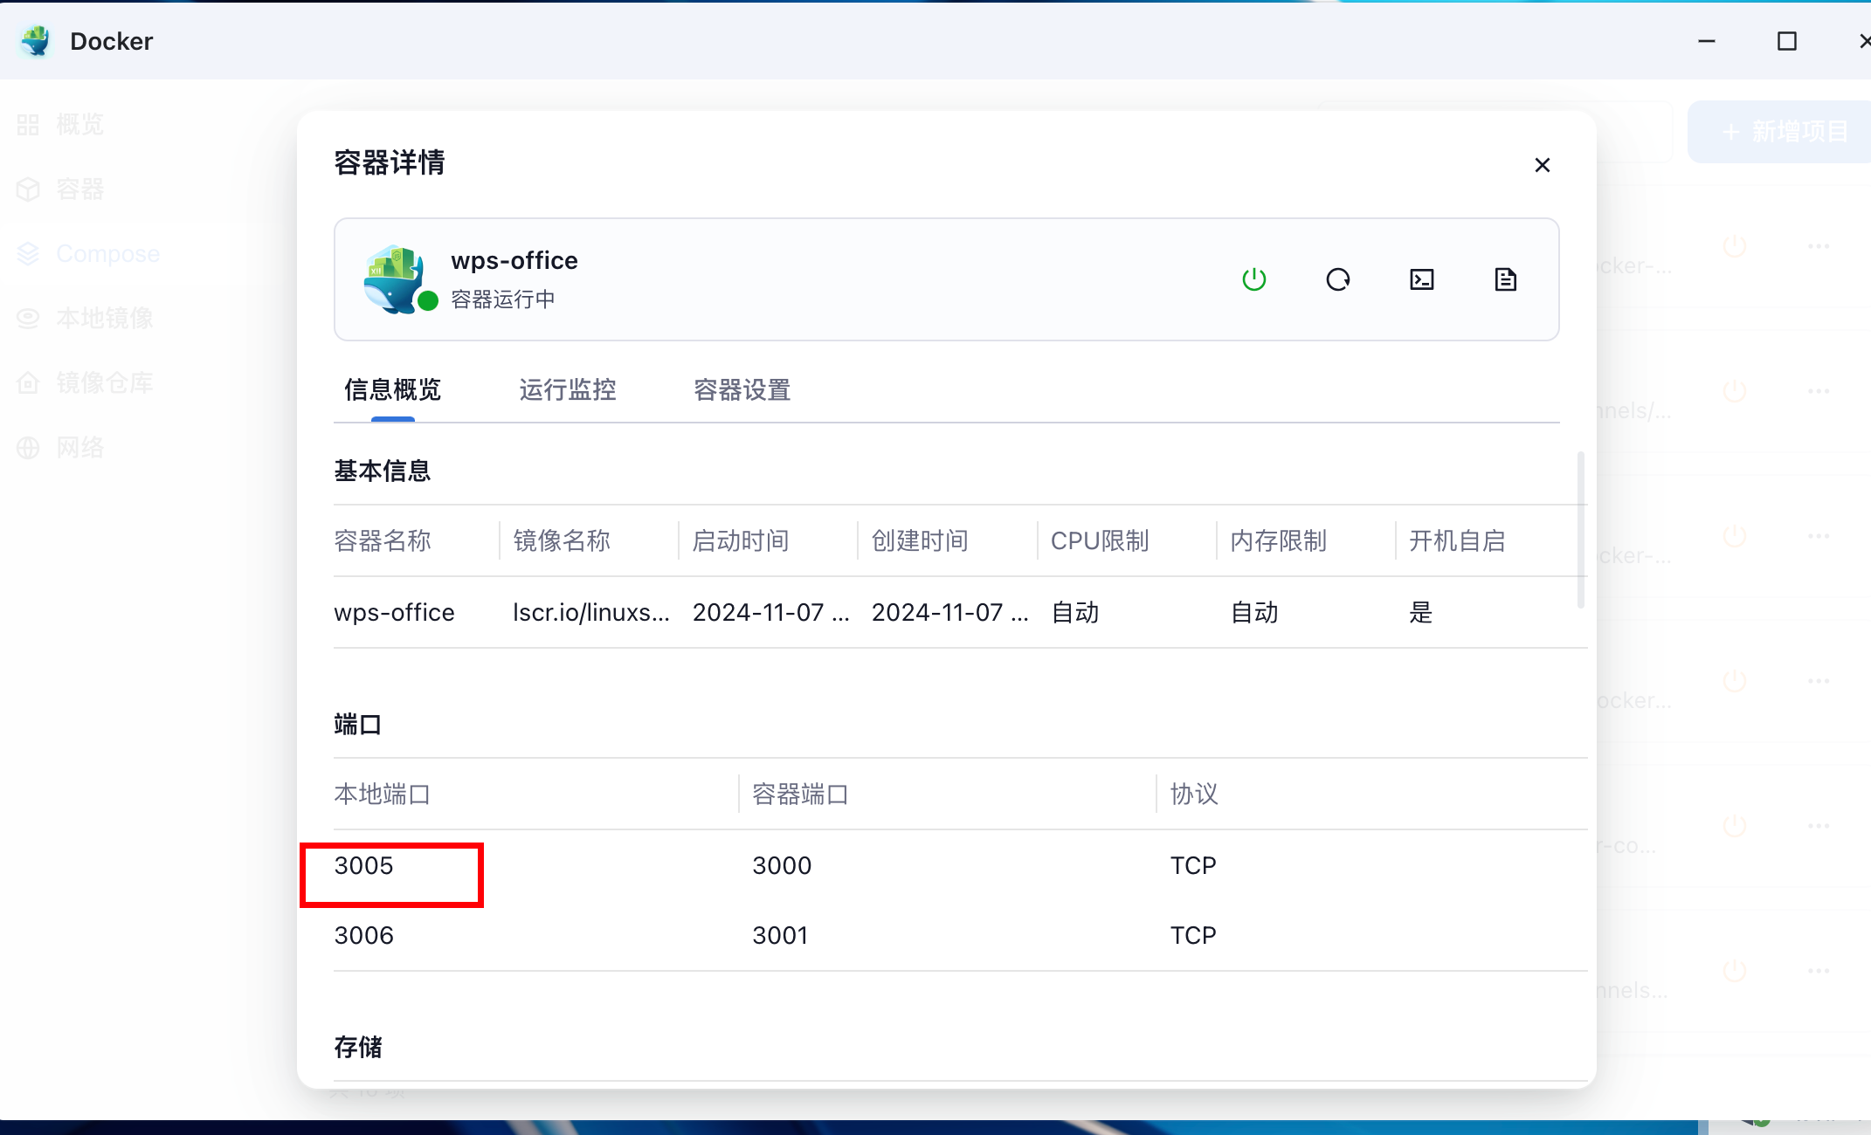Click the 协议 column header

click(1194, 794)
